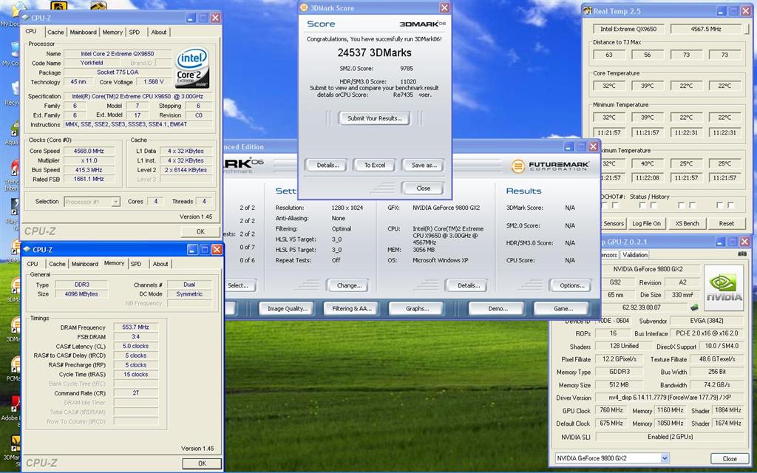Select the CPU tab in lower CPU-Z
This screenshot has height=473, width=757.
point(33,264)
